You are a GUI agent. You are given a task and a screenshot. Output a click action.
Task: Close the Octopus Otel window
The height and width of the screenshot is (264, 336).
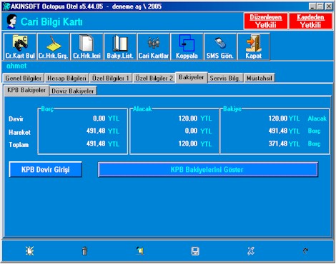(329, 6)
